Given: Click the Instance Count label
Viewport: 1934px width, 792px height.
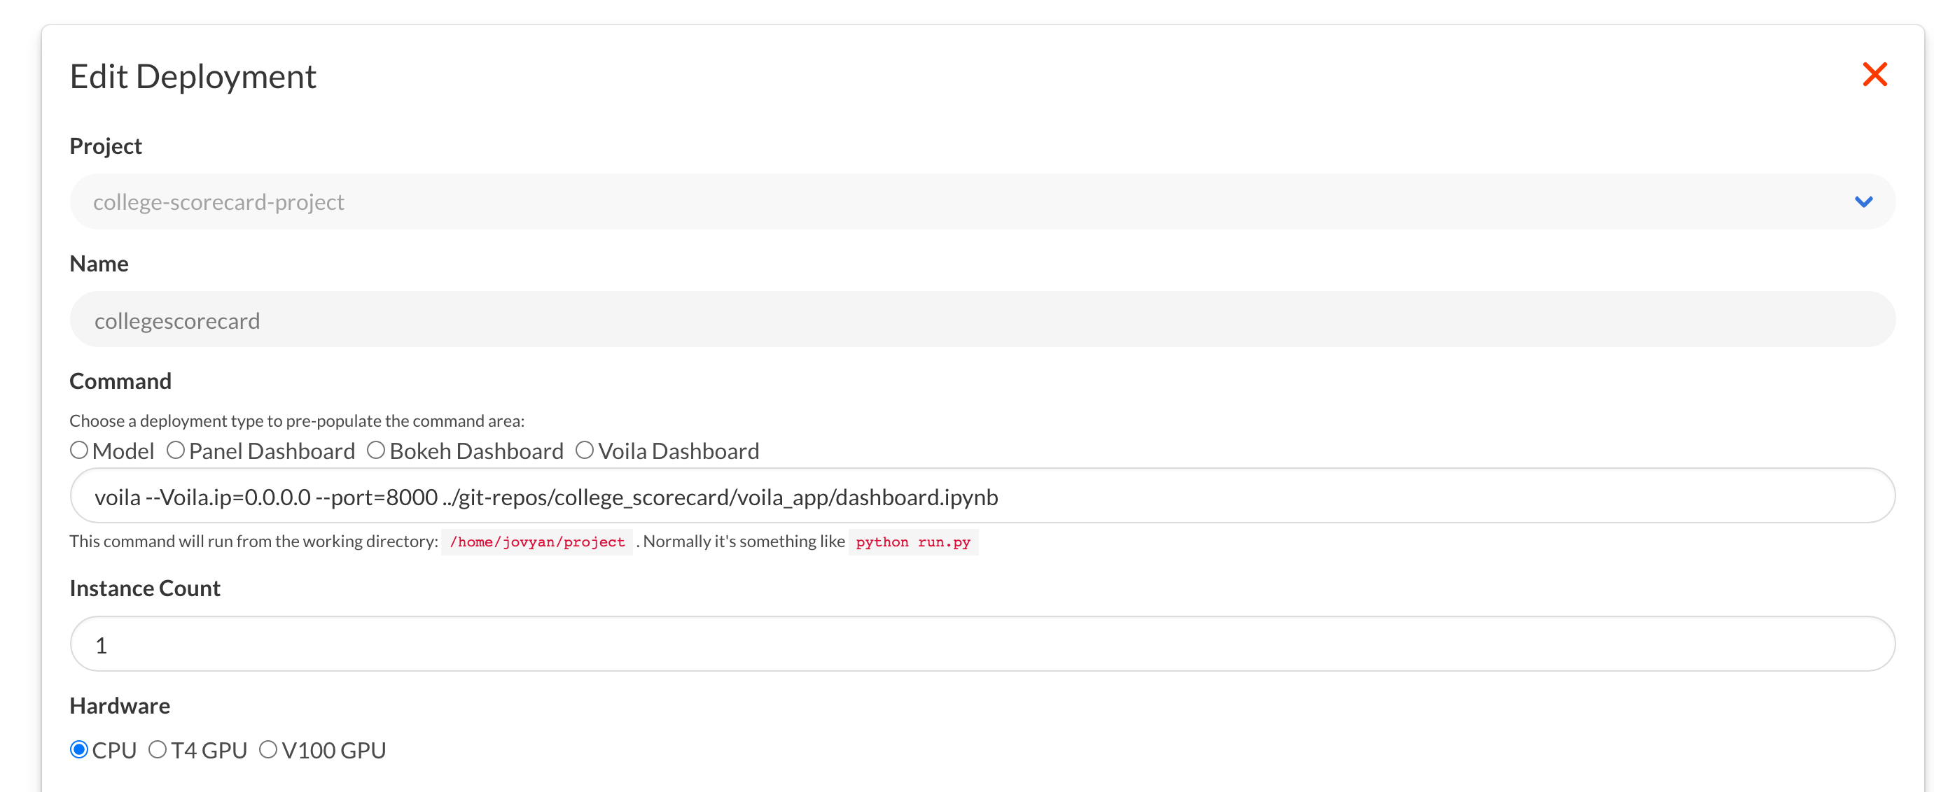Looking at the screenshot, I should [145, 588].
